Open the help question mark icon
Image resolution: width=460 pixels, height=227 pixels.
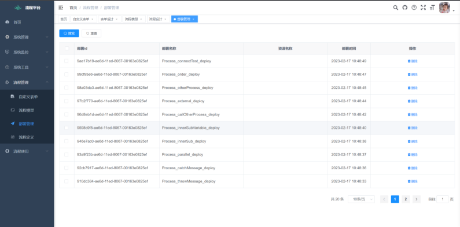[x=414, y=8]
